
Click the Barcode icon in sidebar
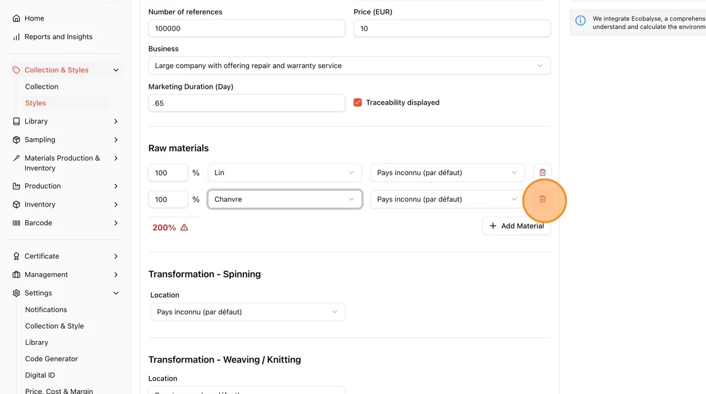tap(16, 223)
